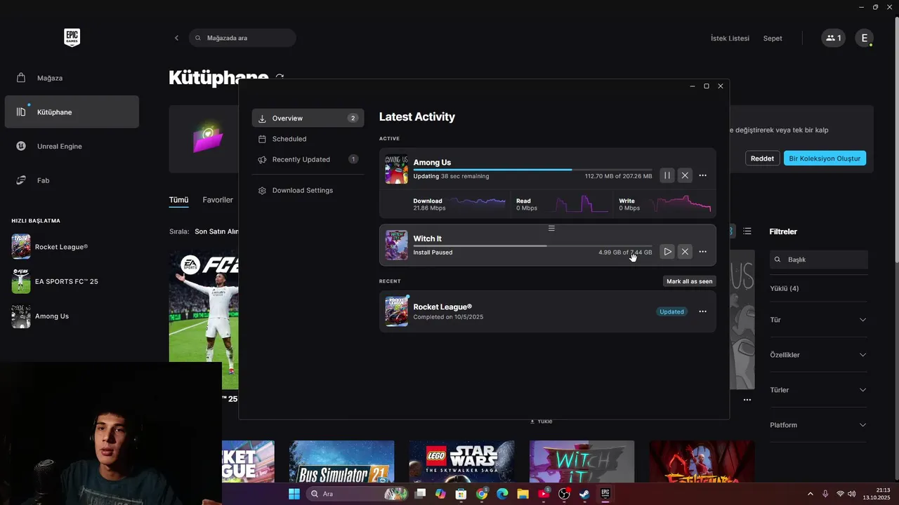899x505 pixels.
Task: Go to Mağaza in the sidebar
Action: click(72, 78)
